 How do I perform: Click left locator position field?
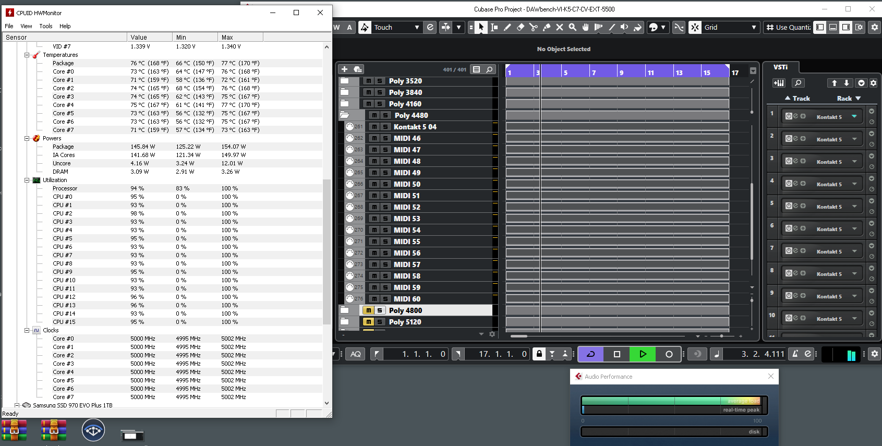coord(416,354)
